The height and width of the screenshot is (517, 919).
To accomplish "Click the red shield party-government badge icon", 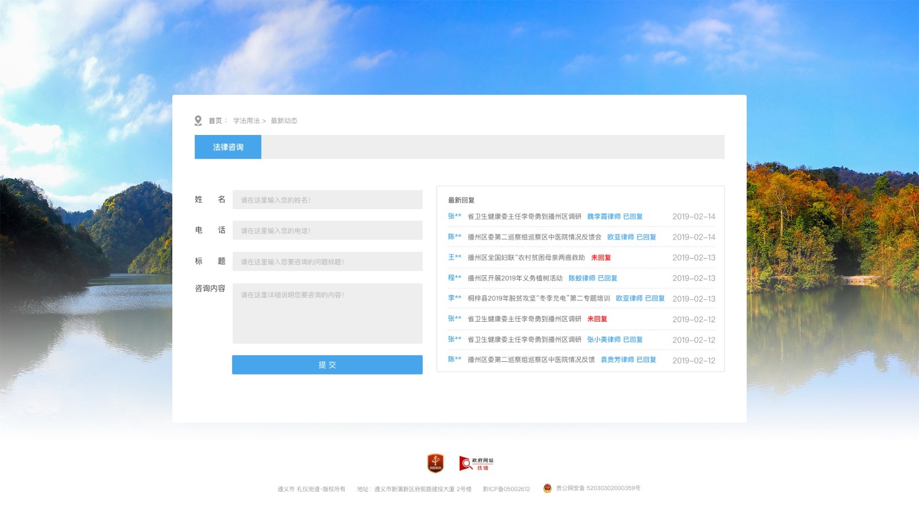I will click(x=435, y=463).
